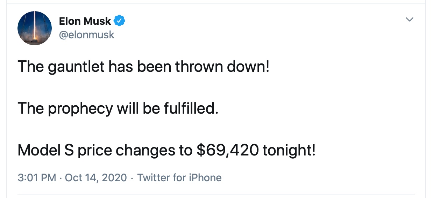Click the $69,420 price in the tweet
This screenshot has height=198, width=433.
pos(228,150)
